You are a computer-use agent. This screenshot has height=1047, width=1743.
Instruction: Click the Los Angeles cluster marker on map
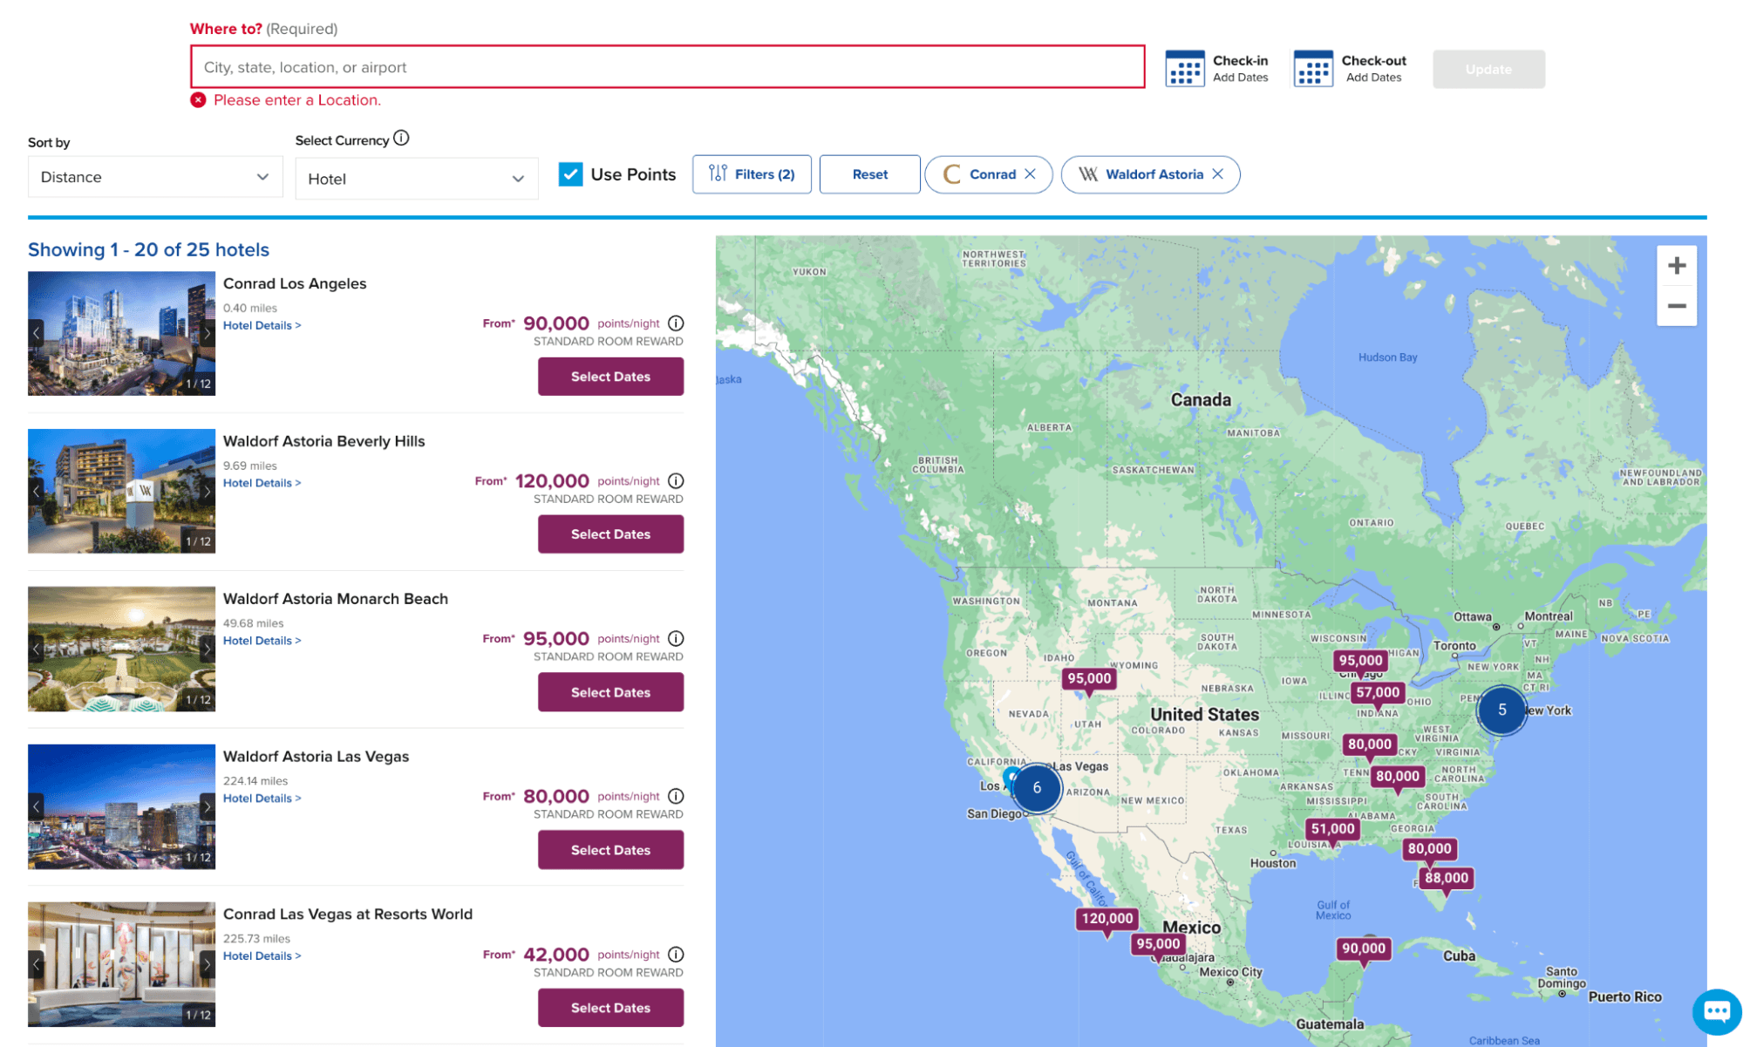(1037, 787)
